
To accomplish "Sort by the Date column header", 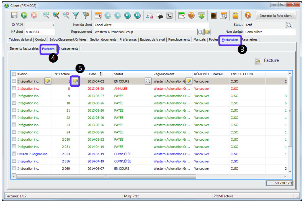I will click(93, 74).
